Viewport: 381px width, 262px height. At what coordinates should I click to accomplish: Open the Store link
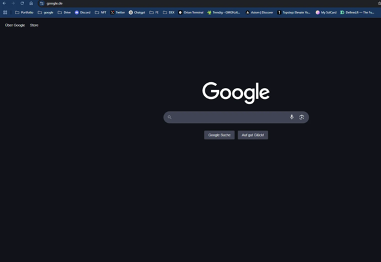pos(34,25)
